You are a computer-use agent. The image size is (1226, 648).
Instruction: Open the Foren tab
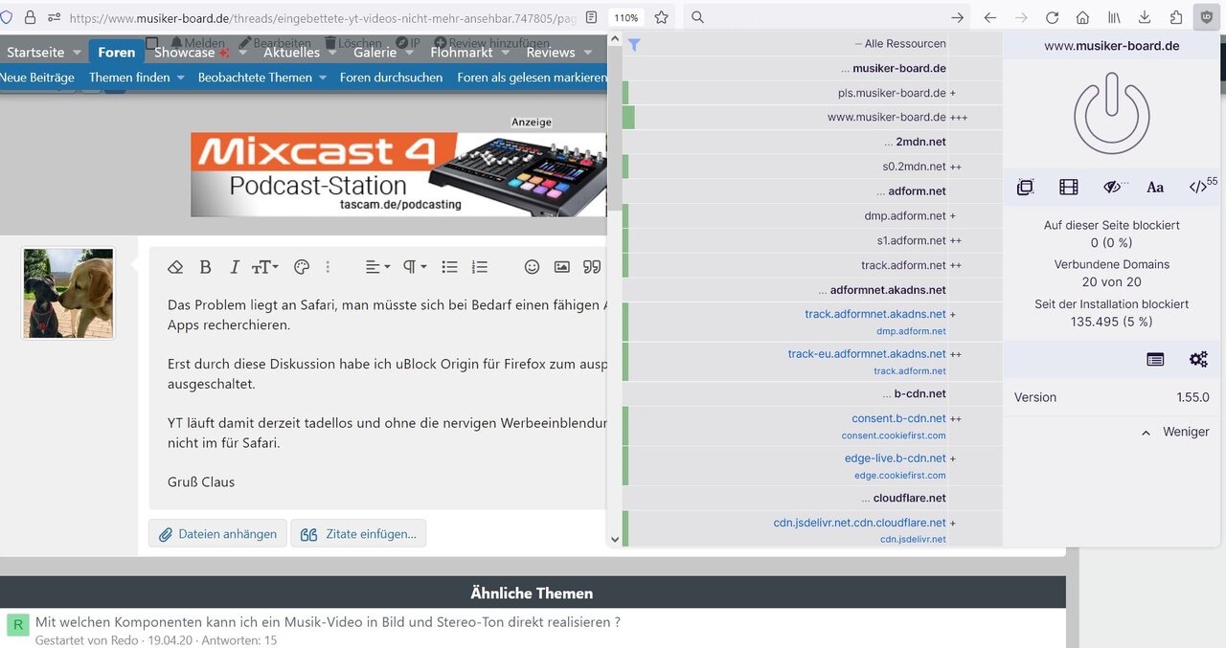click(116, 52)
